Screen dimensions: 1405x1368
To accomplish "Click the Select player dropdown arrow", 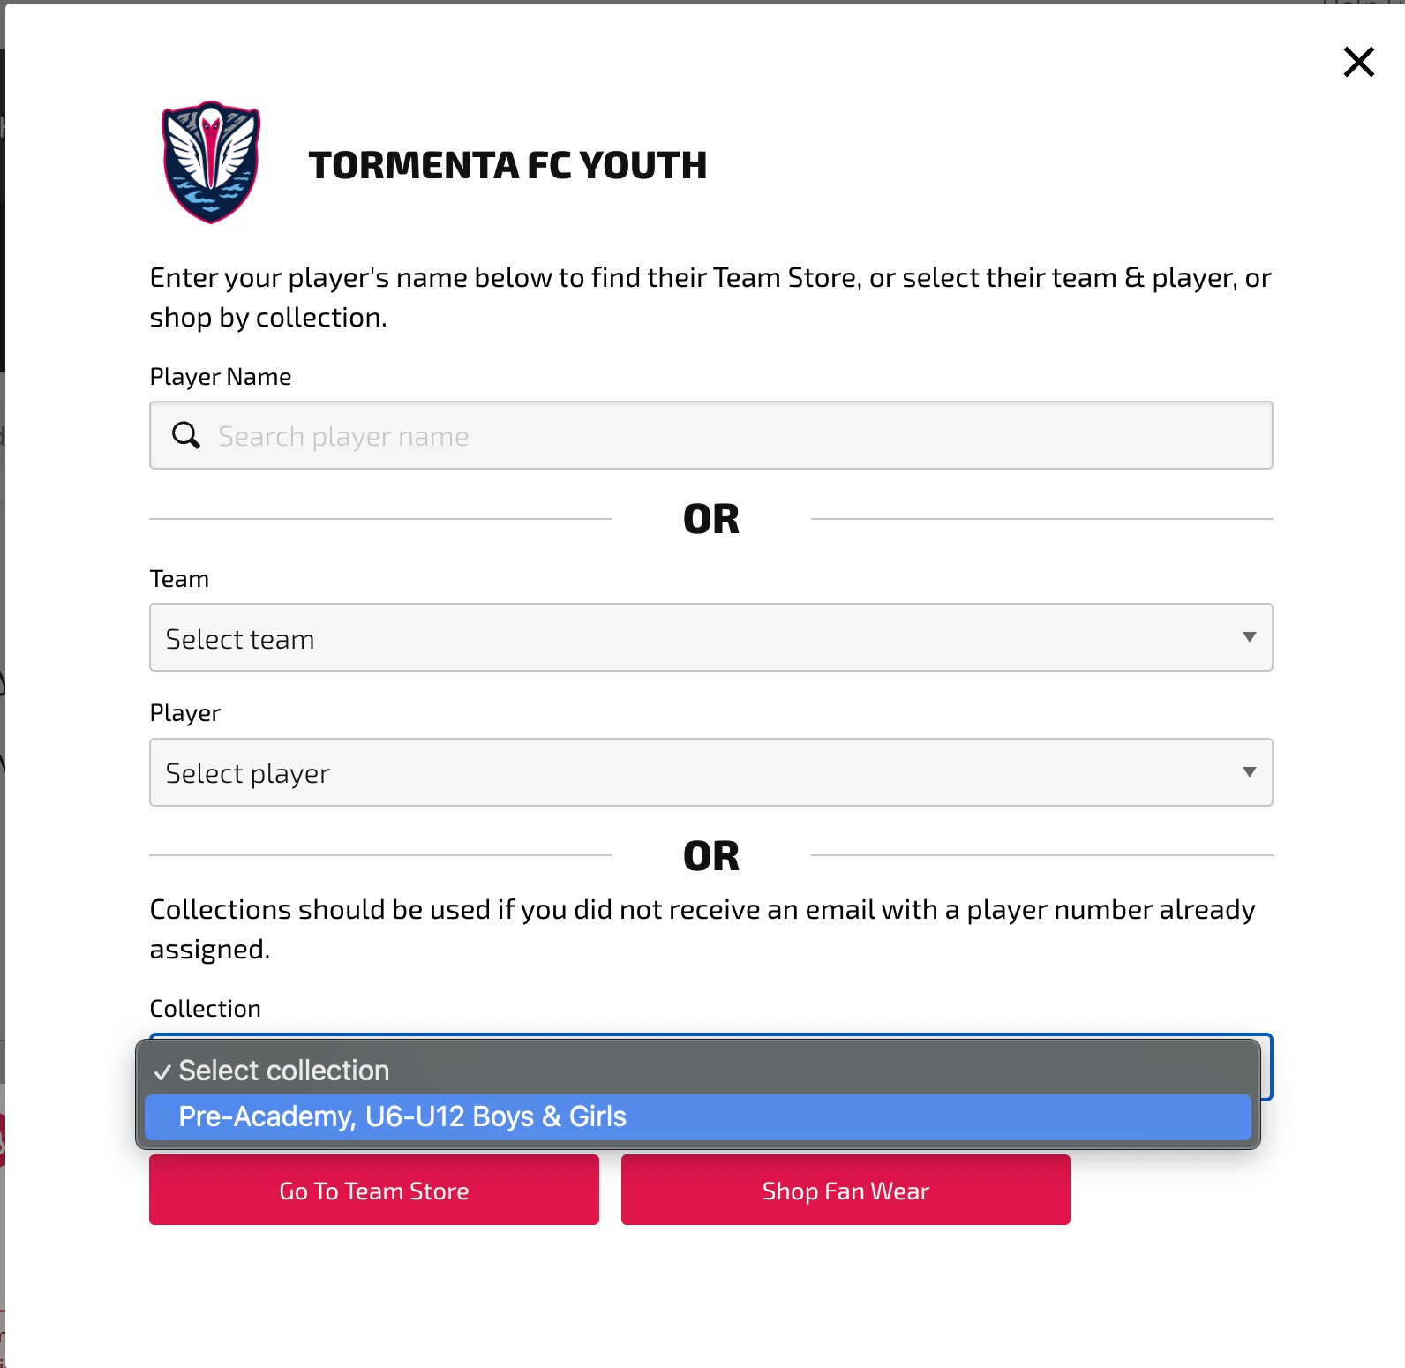I will click(x=1249, y=772).
